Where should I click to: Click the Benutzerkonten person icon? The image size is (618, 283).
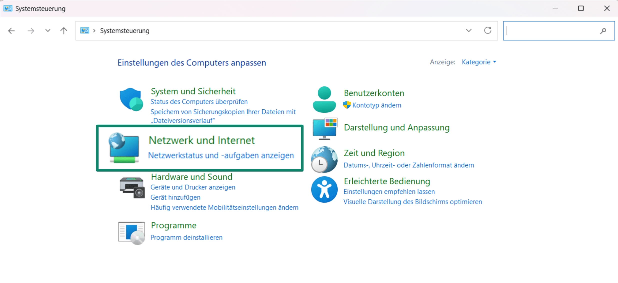click(324, 99)
